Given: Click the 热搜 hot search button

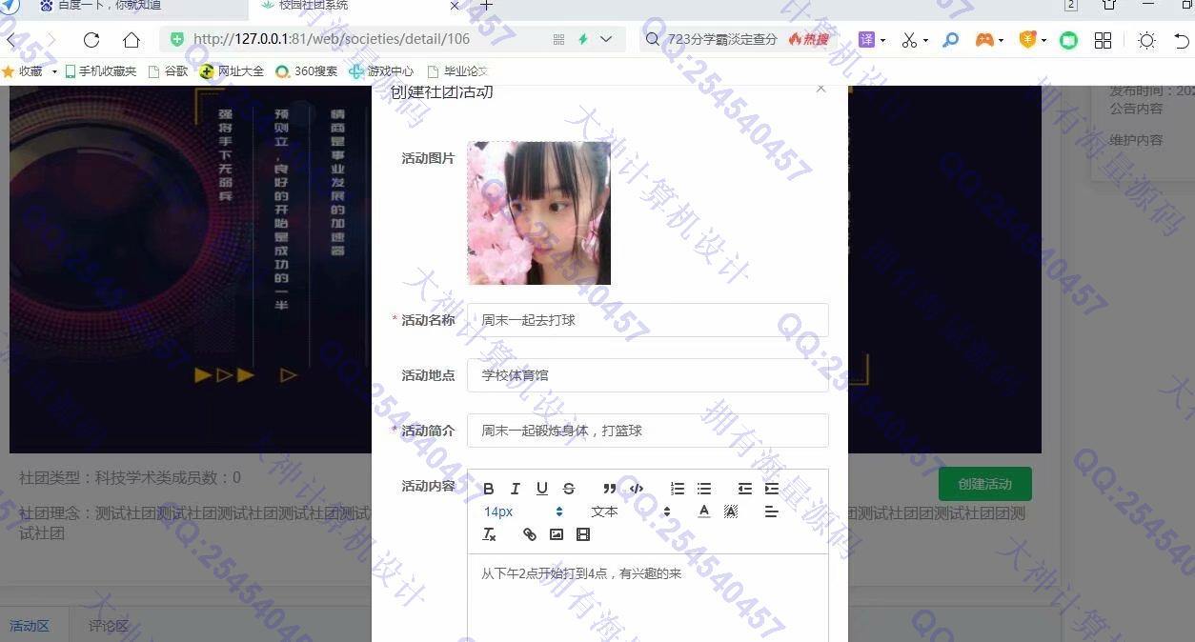Looking at the screenshot, I should click(809, 39).
